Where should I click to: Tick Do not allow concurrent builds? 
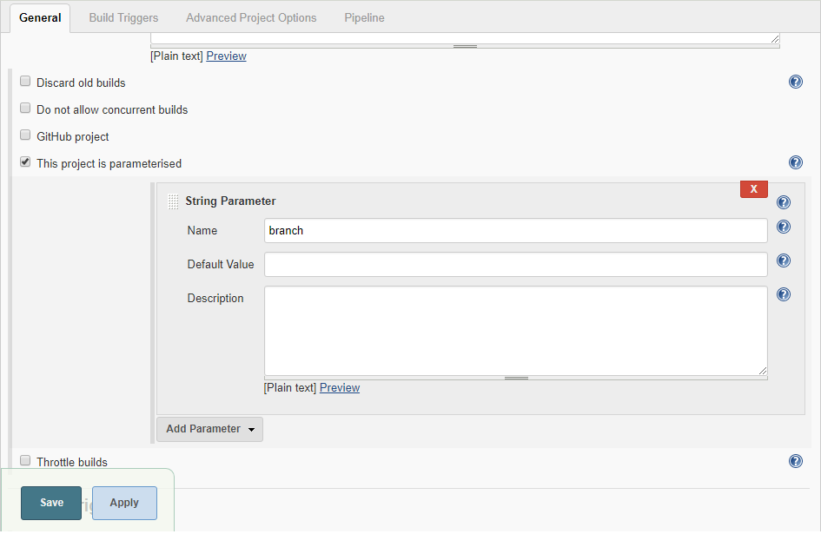25,109
